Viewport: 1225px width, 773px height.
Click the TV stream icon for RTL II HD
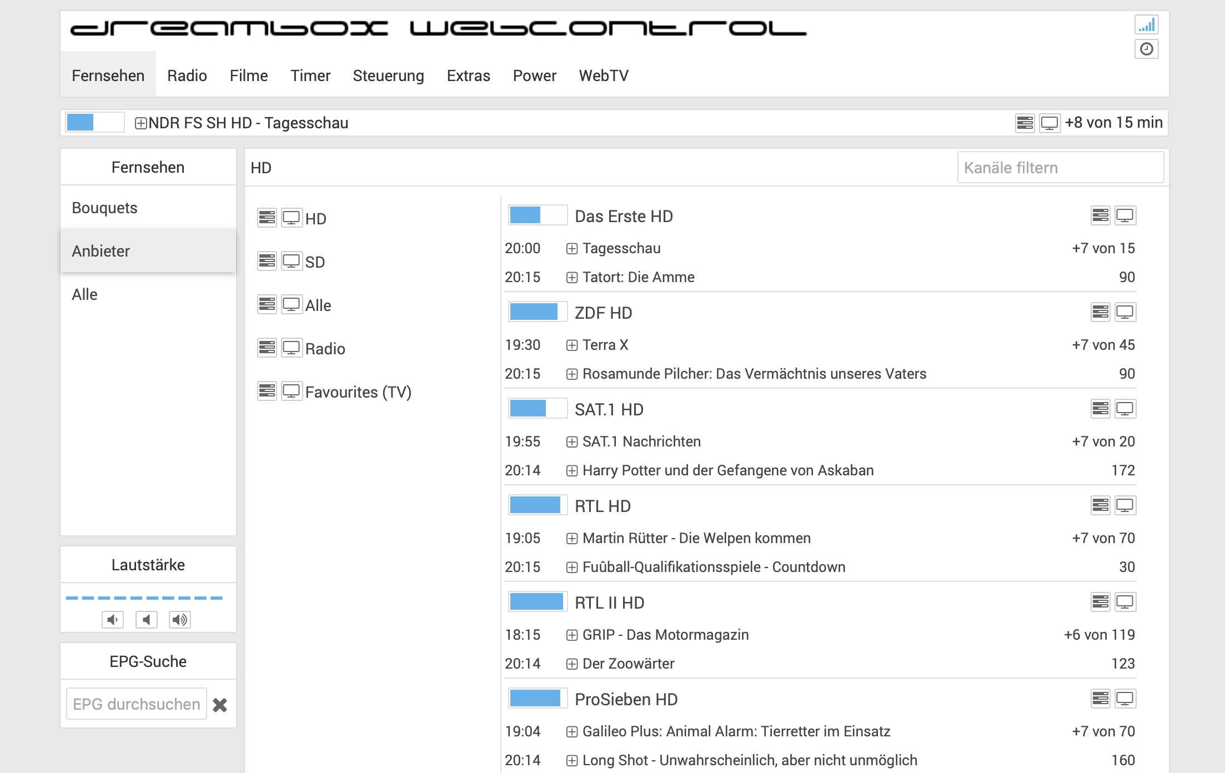coord(1125,602)
